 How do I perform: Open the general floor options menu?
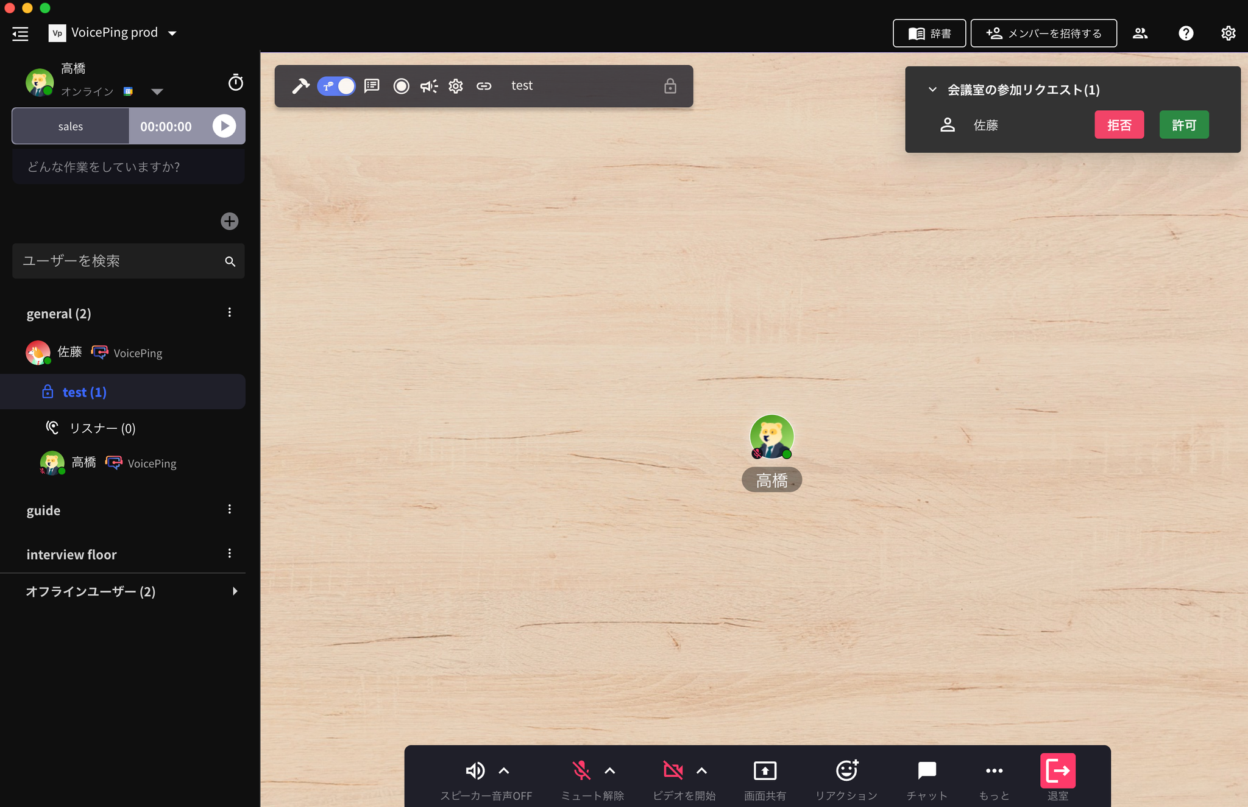coord(230,312)
